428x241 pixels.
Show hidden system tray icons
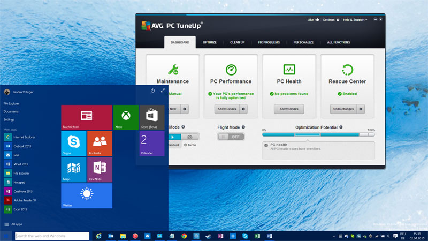(x=334, y=236)
